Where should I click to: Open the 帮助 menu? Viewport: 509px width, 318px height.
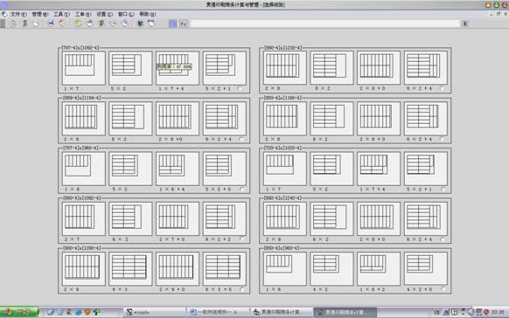point(148,14)
